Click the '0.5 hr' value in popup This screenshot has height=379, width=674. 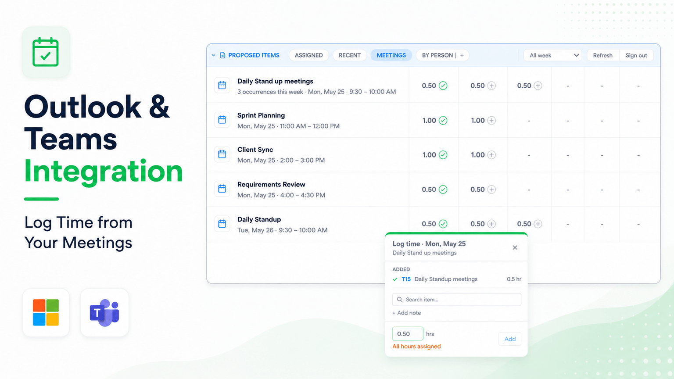point(514,279)
